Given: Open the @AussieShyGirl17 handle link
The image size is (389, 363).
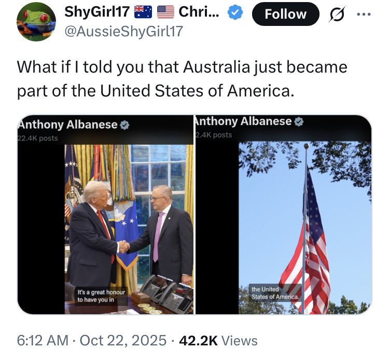Looking at the screenshot, I should 124,32.
